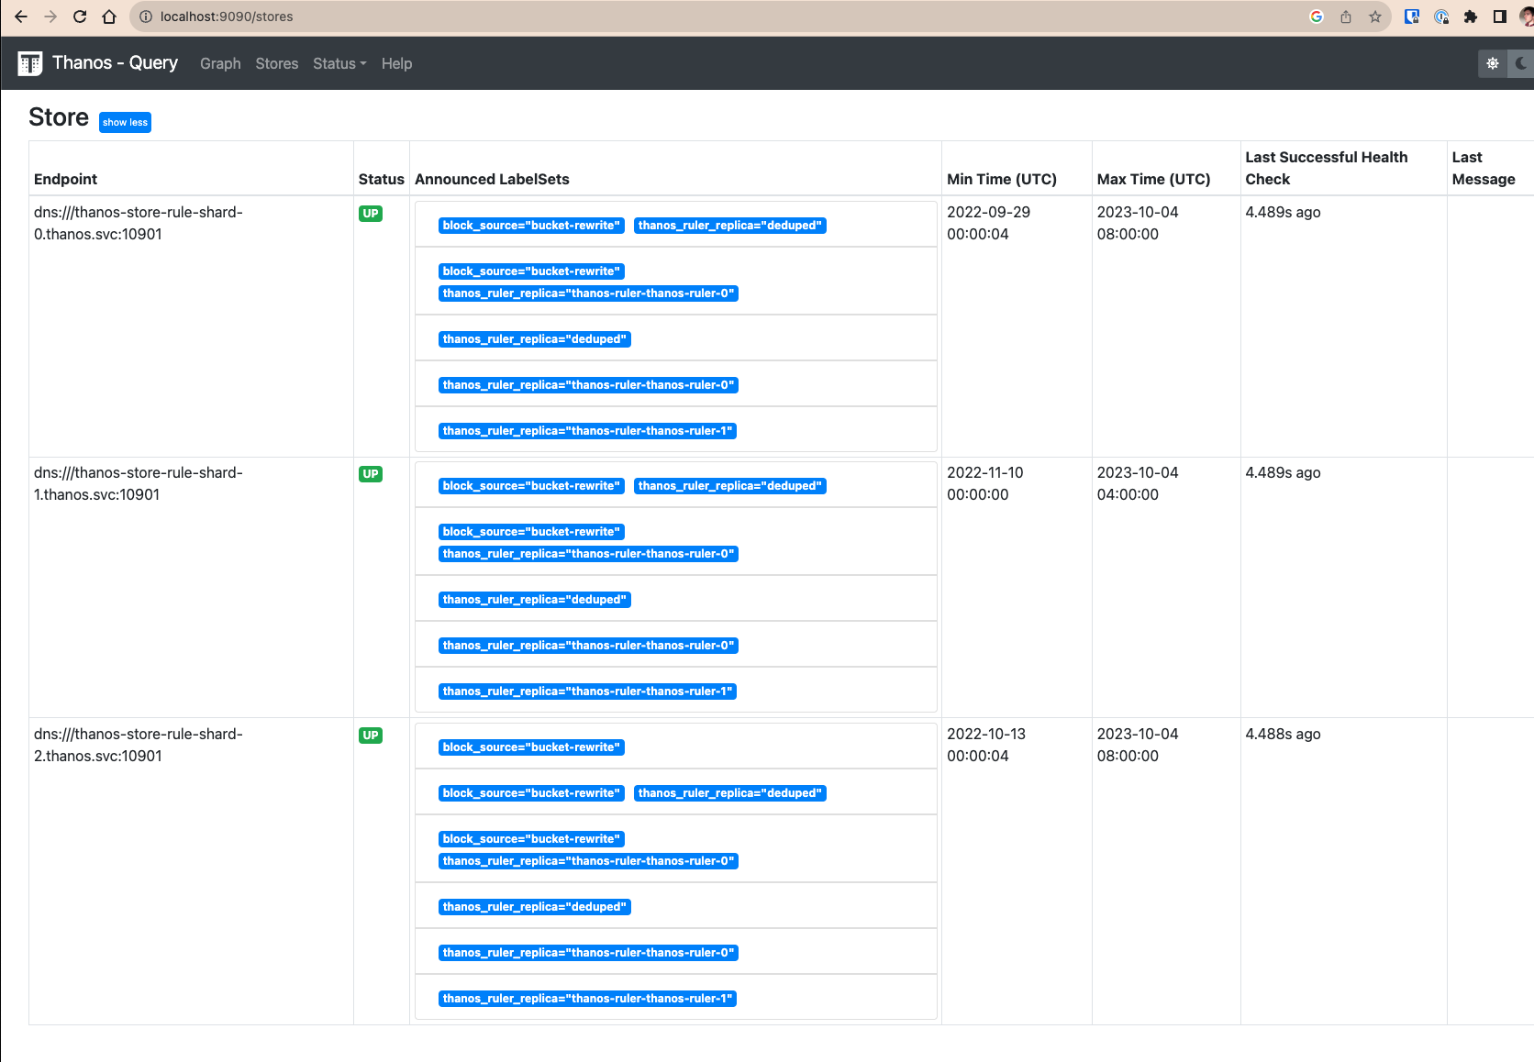The width and height of the screenshot is (1534, 1062).
Task: Select the Stores menu item
Action: coord(276,63)
